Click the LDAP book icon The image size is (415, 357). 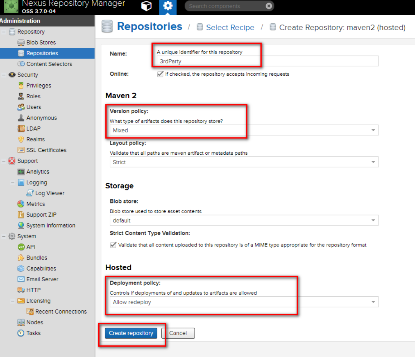point(21,128)
